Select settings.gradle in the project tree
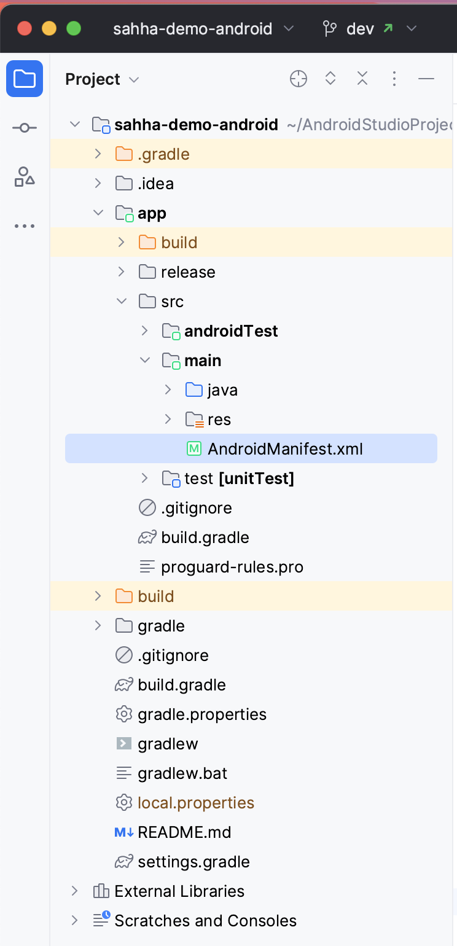 click(193, 861)
